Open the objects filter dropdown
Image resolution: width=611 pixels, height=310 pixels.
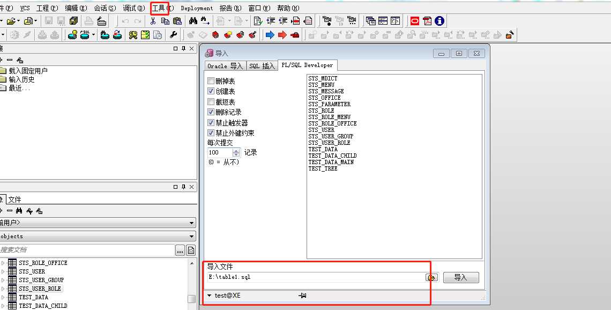point(191,237)
